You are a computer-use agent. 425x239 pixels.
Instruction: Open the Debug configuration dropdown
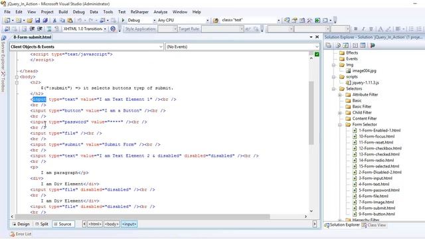[155, 21]
